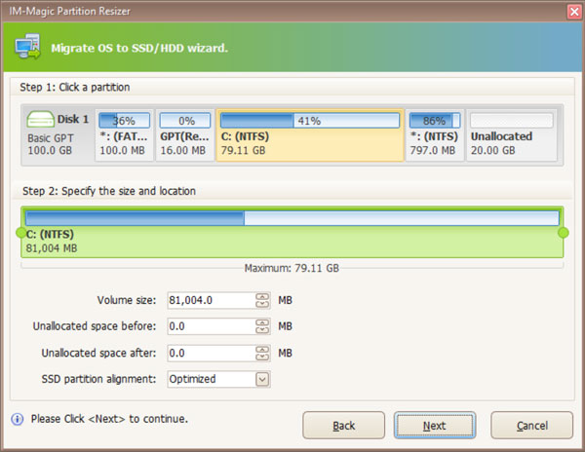
Task: Increase Unallocated space before value
Action: tap(262, 322)
